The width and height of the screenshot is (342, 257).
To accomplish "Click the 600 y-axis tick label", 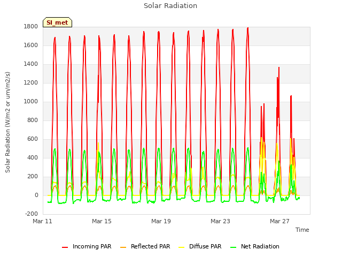I will click(33, 139).
